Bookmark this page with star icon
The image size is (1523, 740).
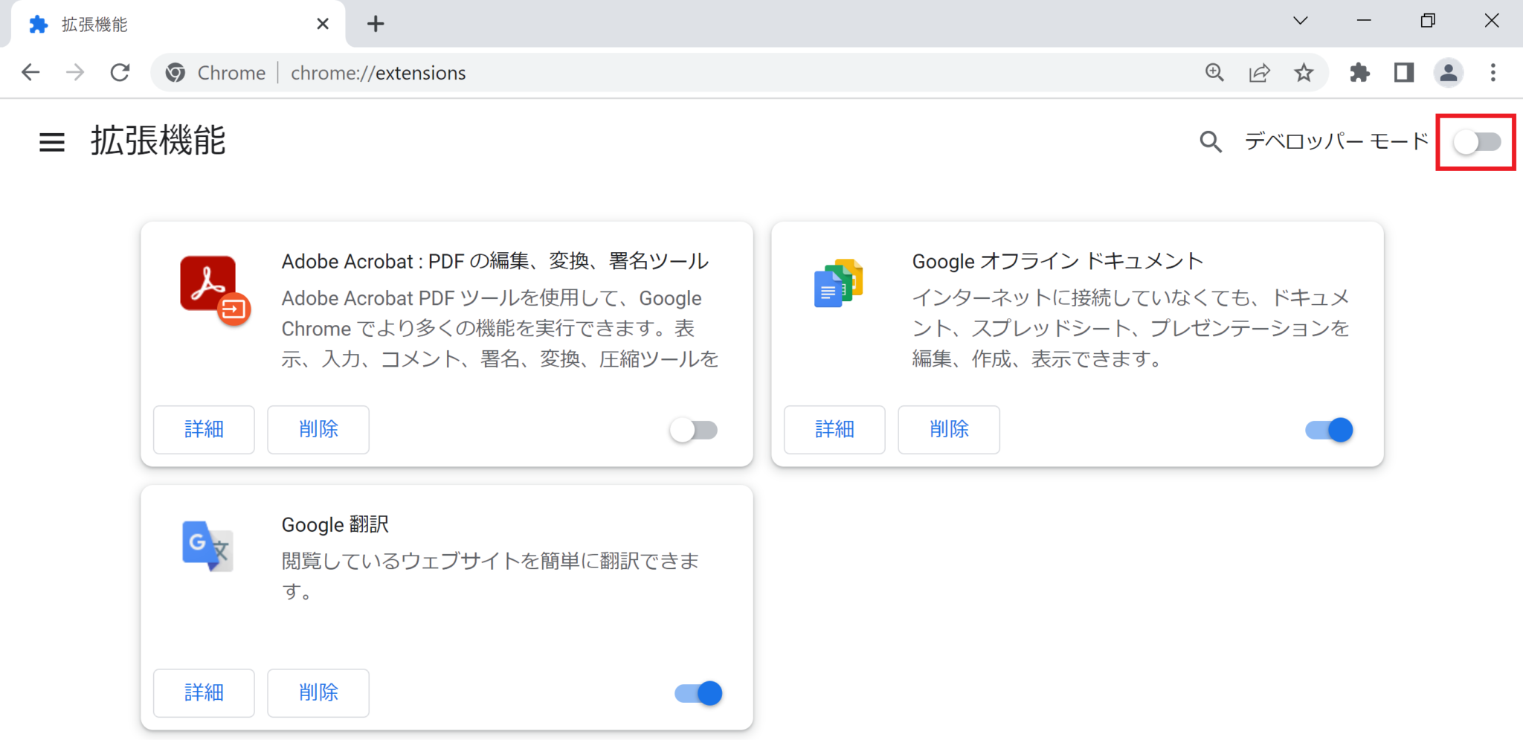(1304, 73)
